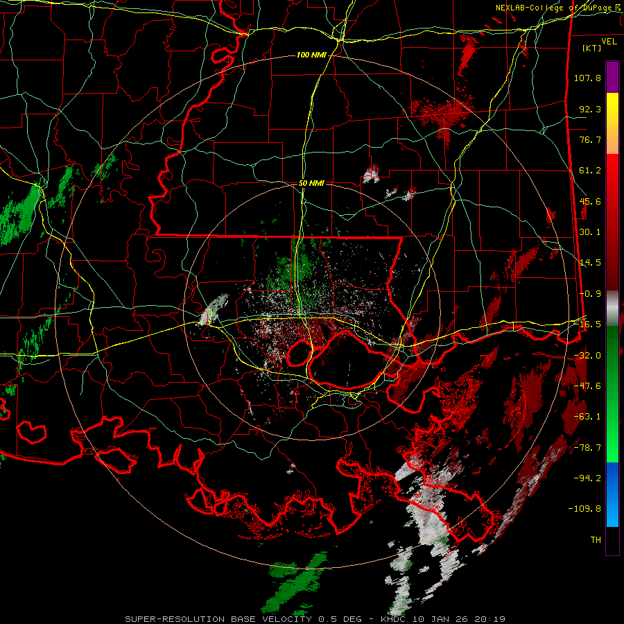Click the [KT] units label
Viewport: 624px width, 624px height.
coord(592,48)
